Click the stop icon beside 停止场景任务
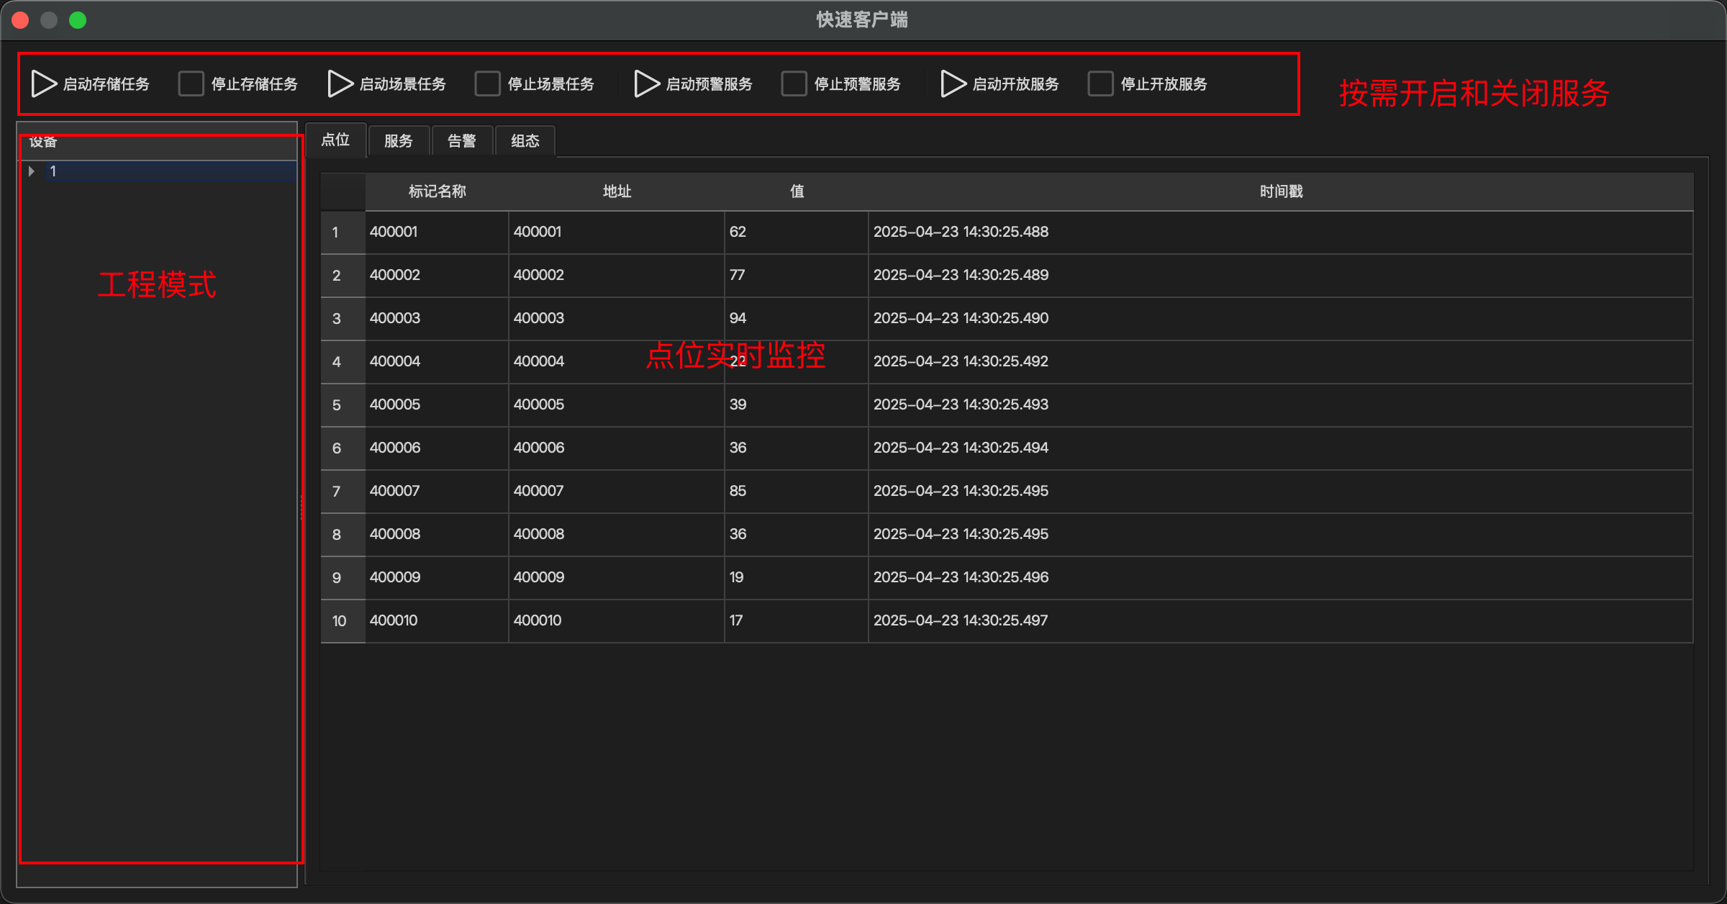The image size is (1727, 904). (x=487, y=84)
